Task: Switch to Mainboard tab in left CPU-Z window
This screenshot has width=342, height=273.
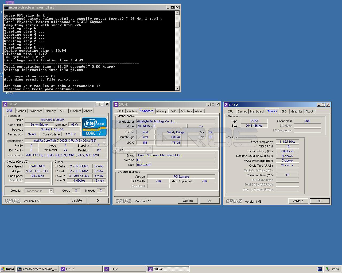Action: click(x=36, y=111)
